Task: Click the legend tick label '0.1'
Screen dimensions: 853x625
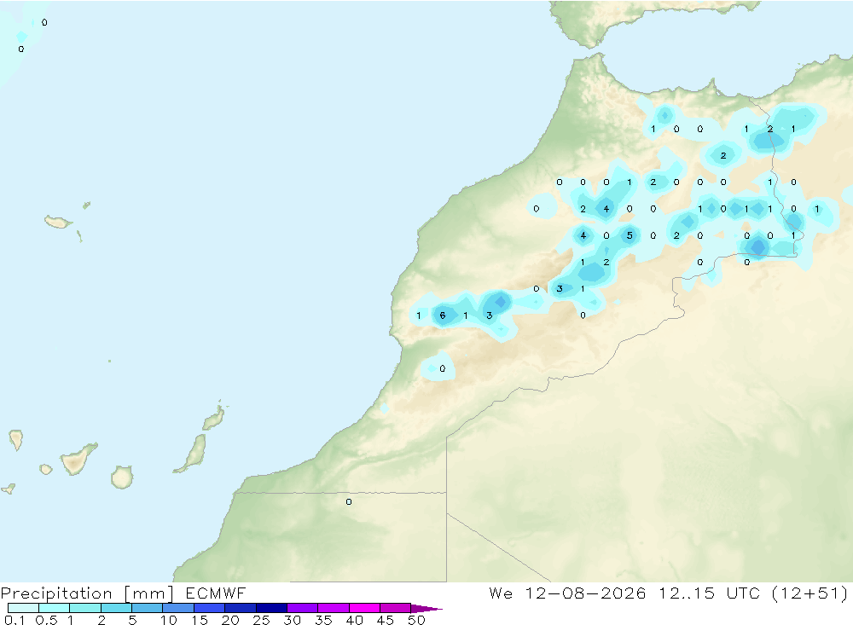Action: 15,620
